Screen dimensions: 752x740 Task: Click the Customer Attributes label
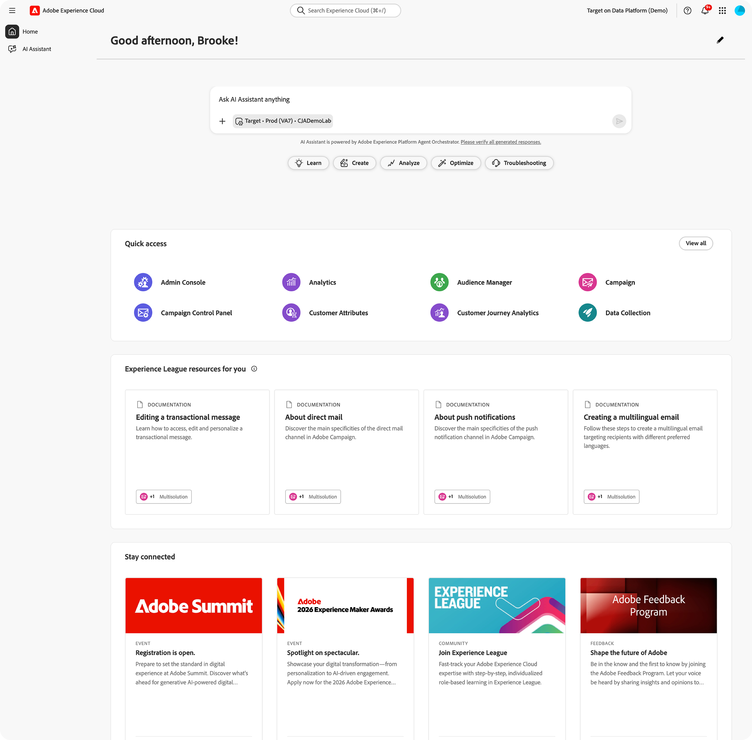coord(338,313)
